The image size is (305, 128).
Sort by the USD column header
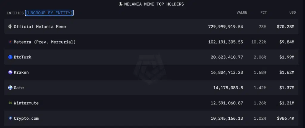(292, 13)
